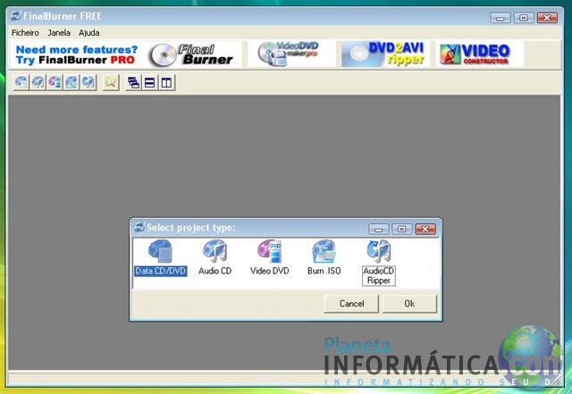Choose the Video DVD project icon
The height and width of the screenshot is (394, 572).
(270, 251)
